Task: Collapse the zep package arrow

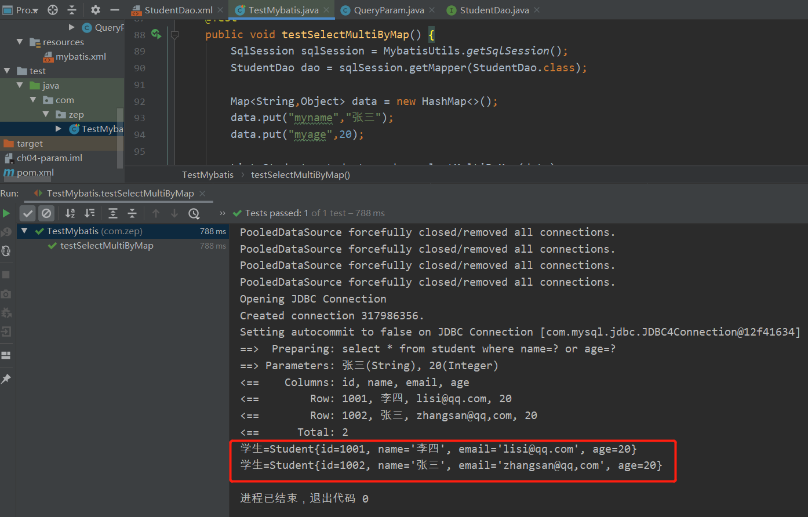Action: point(46,114)
